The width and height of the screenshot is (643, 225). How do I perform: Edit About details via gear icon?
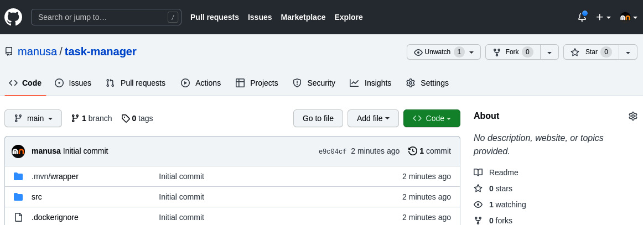click(632, 116)
